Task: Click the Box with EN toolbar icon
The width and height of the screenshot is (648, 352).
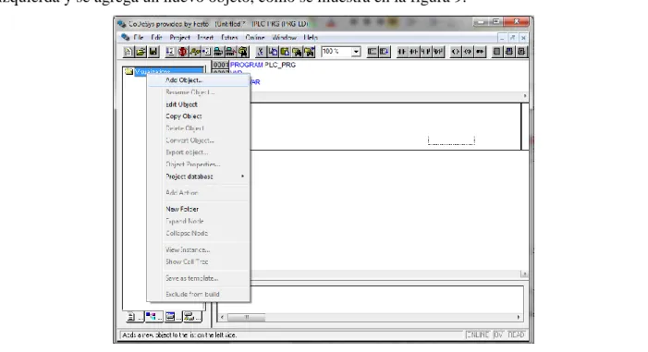Action: coord(509,52)
